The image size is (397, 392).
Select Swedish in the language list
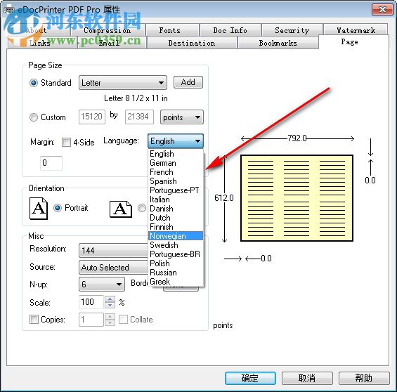click(x=176, y=244)
